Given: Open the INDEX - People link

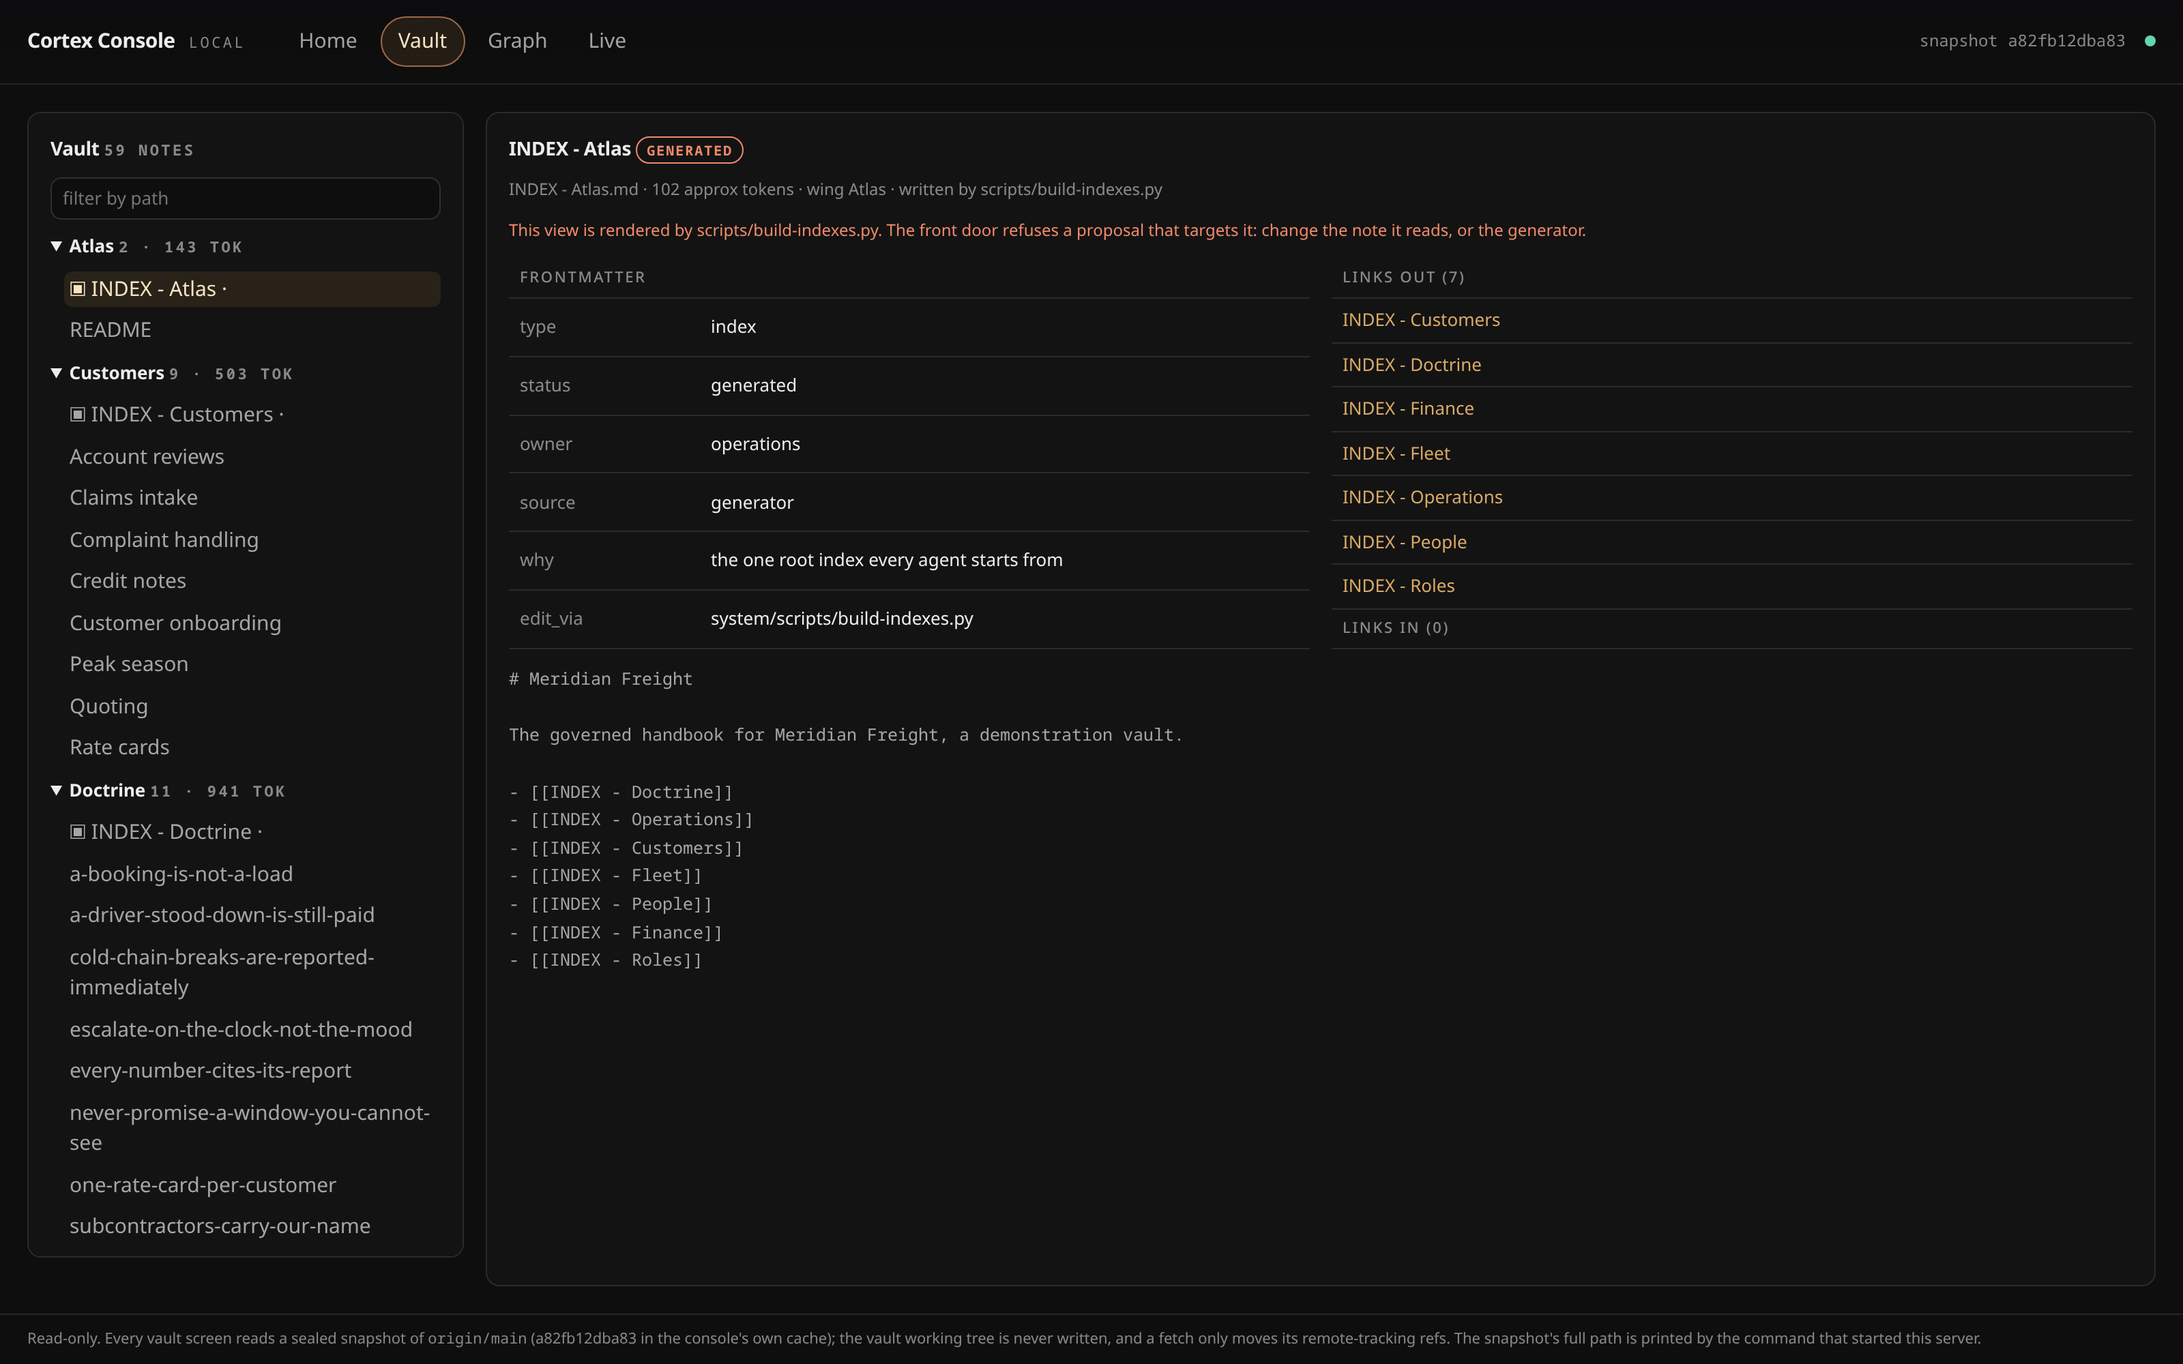Looking at the screenshot, I should [x=1405, y=542].
